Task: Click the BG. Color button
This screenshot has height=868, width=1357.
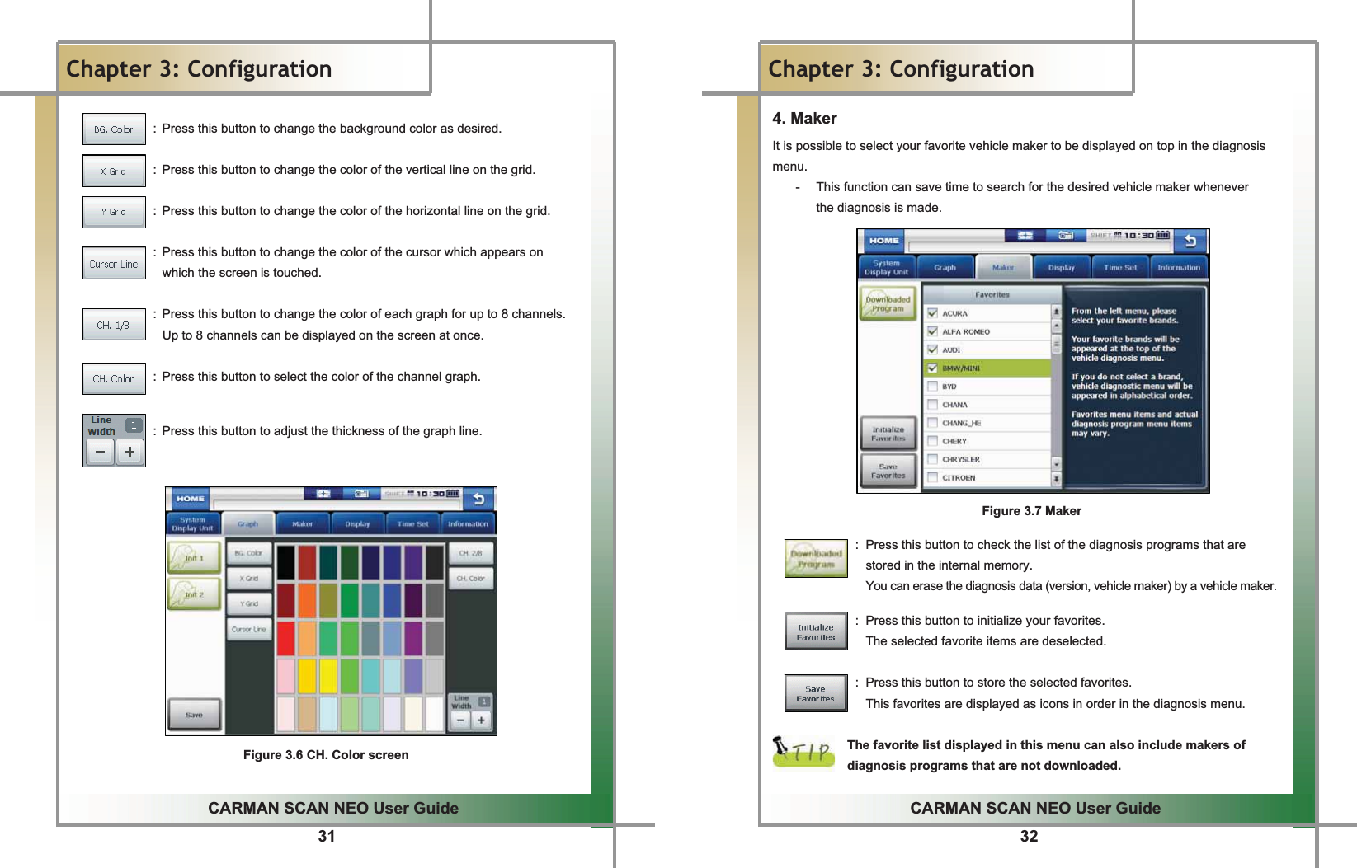Action: click(x=248, y=553)
